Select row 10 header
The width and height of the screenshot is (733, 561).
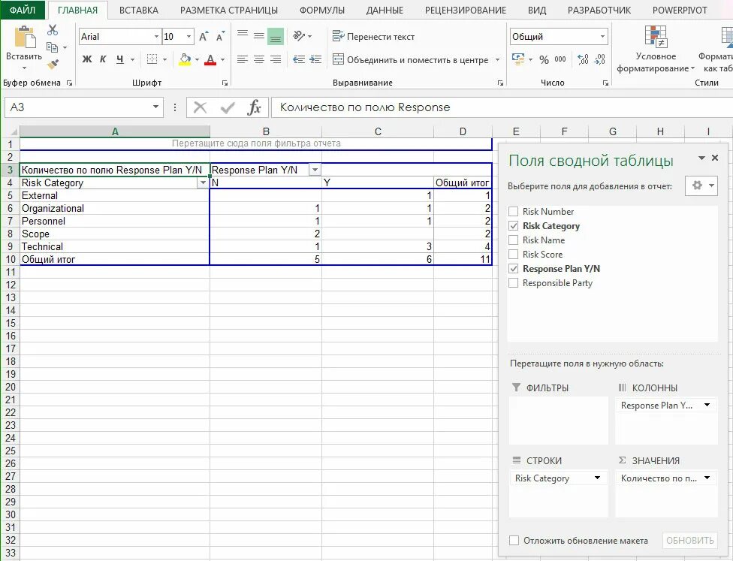[11, 259]
